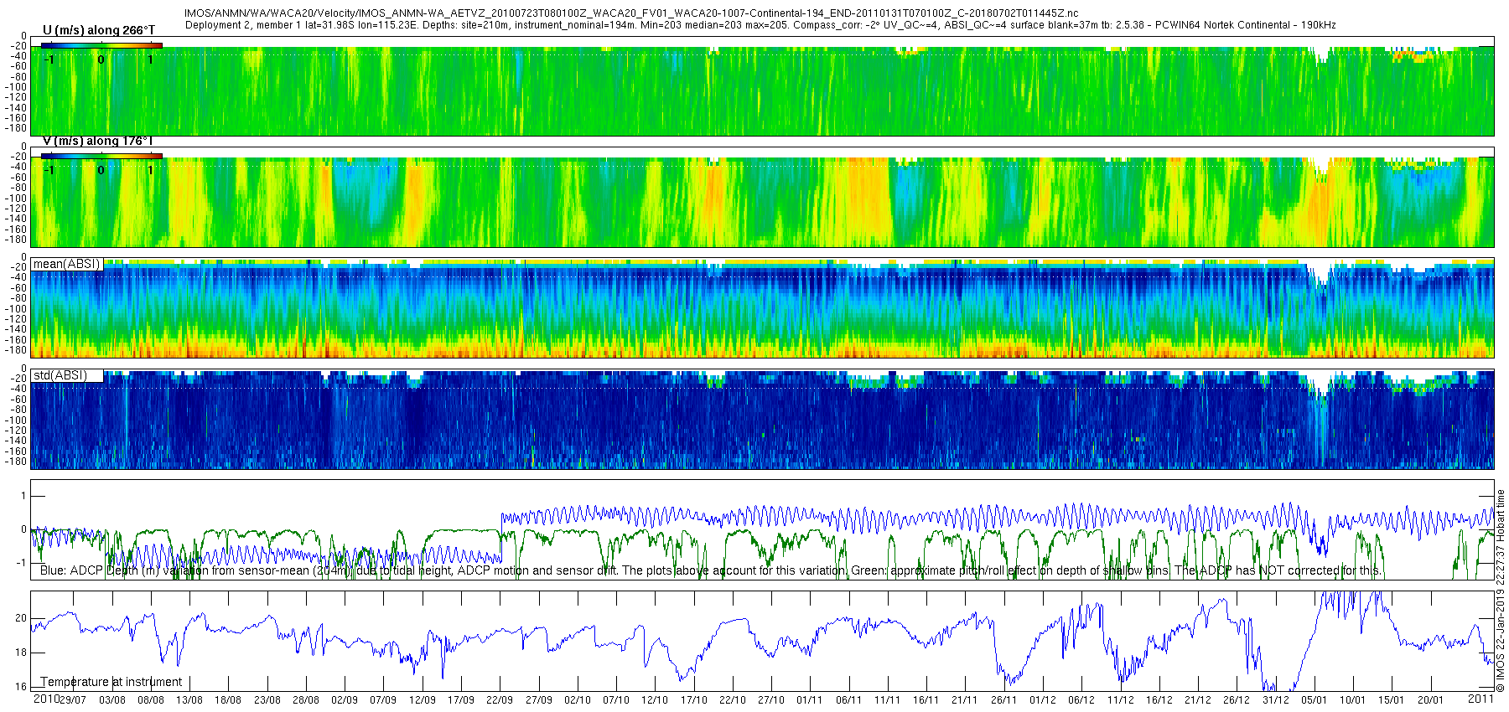The image size is (1509, 712).
Task: Click the vertical IMOS copyright timestamp text
Action: [x=1501, y=591]
